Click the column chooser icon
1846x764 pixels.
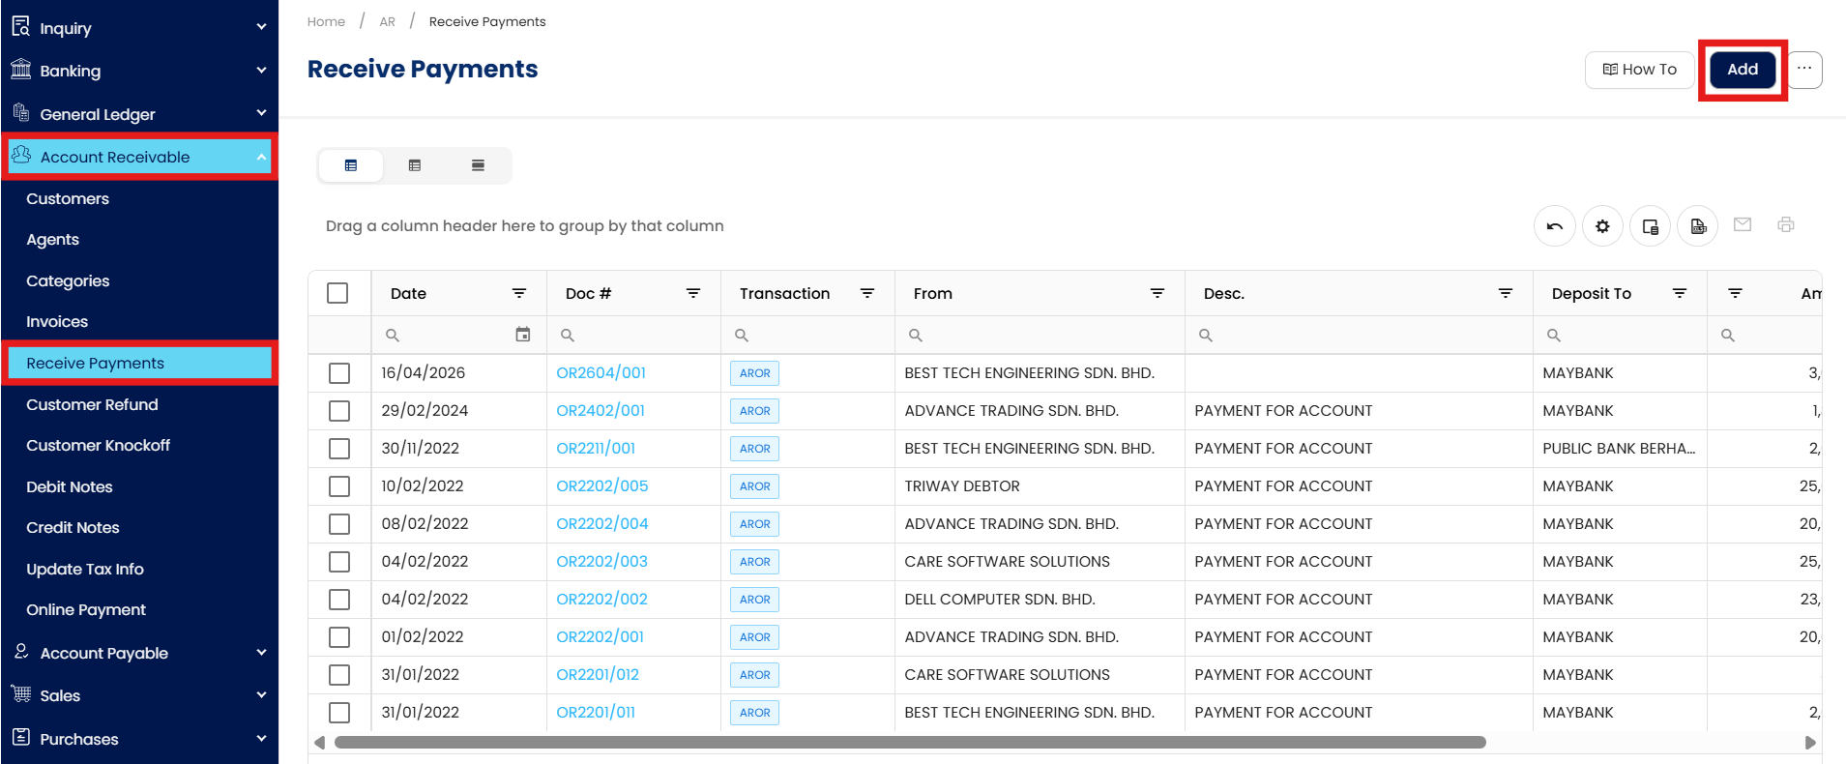(1650, 226)
